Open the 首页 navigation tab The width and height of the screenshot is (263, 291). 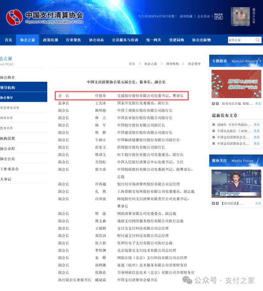[8, 40]
